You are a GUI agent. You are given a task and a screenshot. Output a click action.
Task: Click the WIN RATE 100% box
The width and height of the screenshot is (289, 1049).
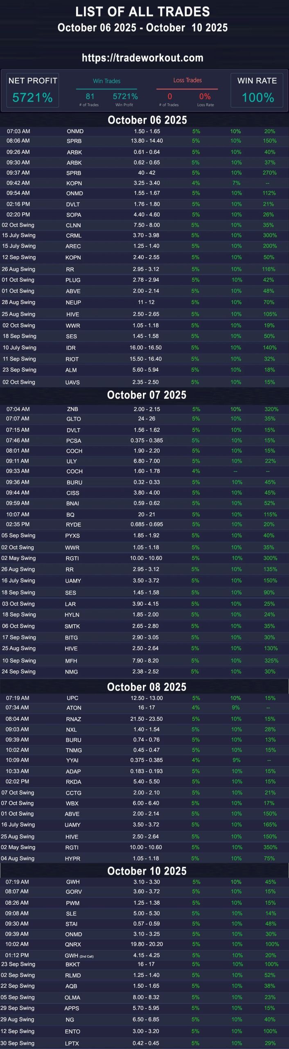pos(257,90)
